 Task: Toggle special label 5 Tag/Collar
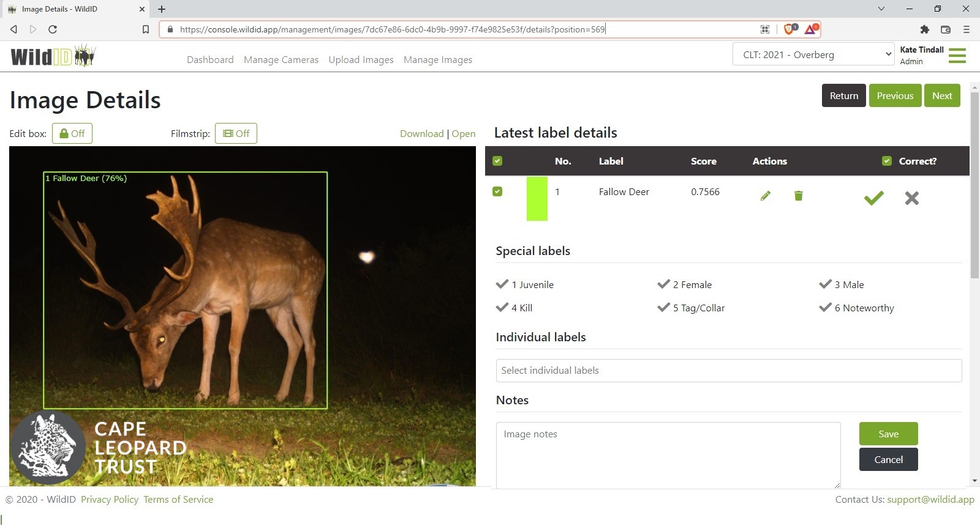pos(691,308)
